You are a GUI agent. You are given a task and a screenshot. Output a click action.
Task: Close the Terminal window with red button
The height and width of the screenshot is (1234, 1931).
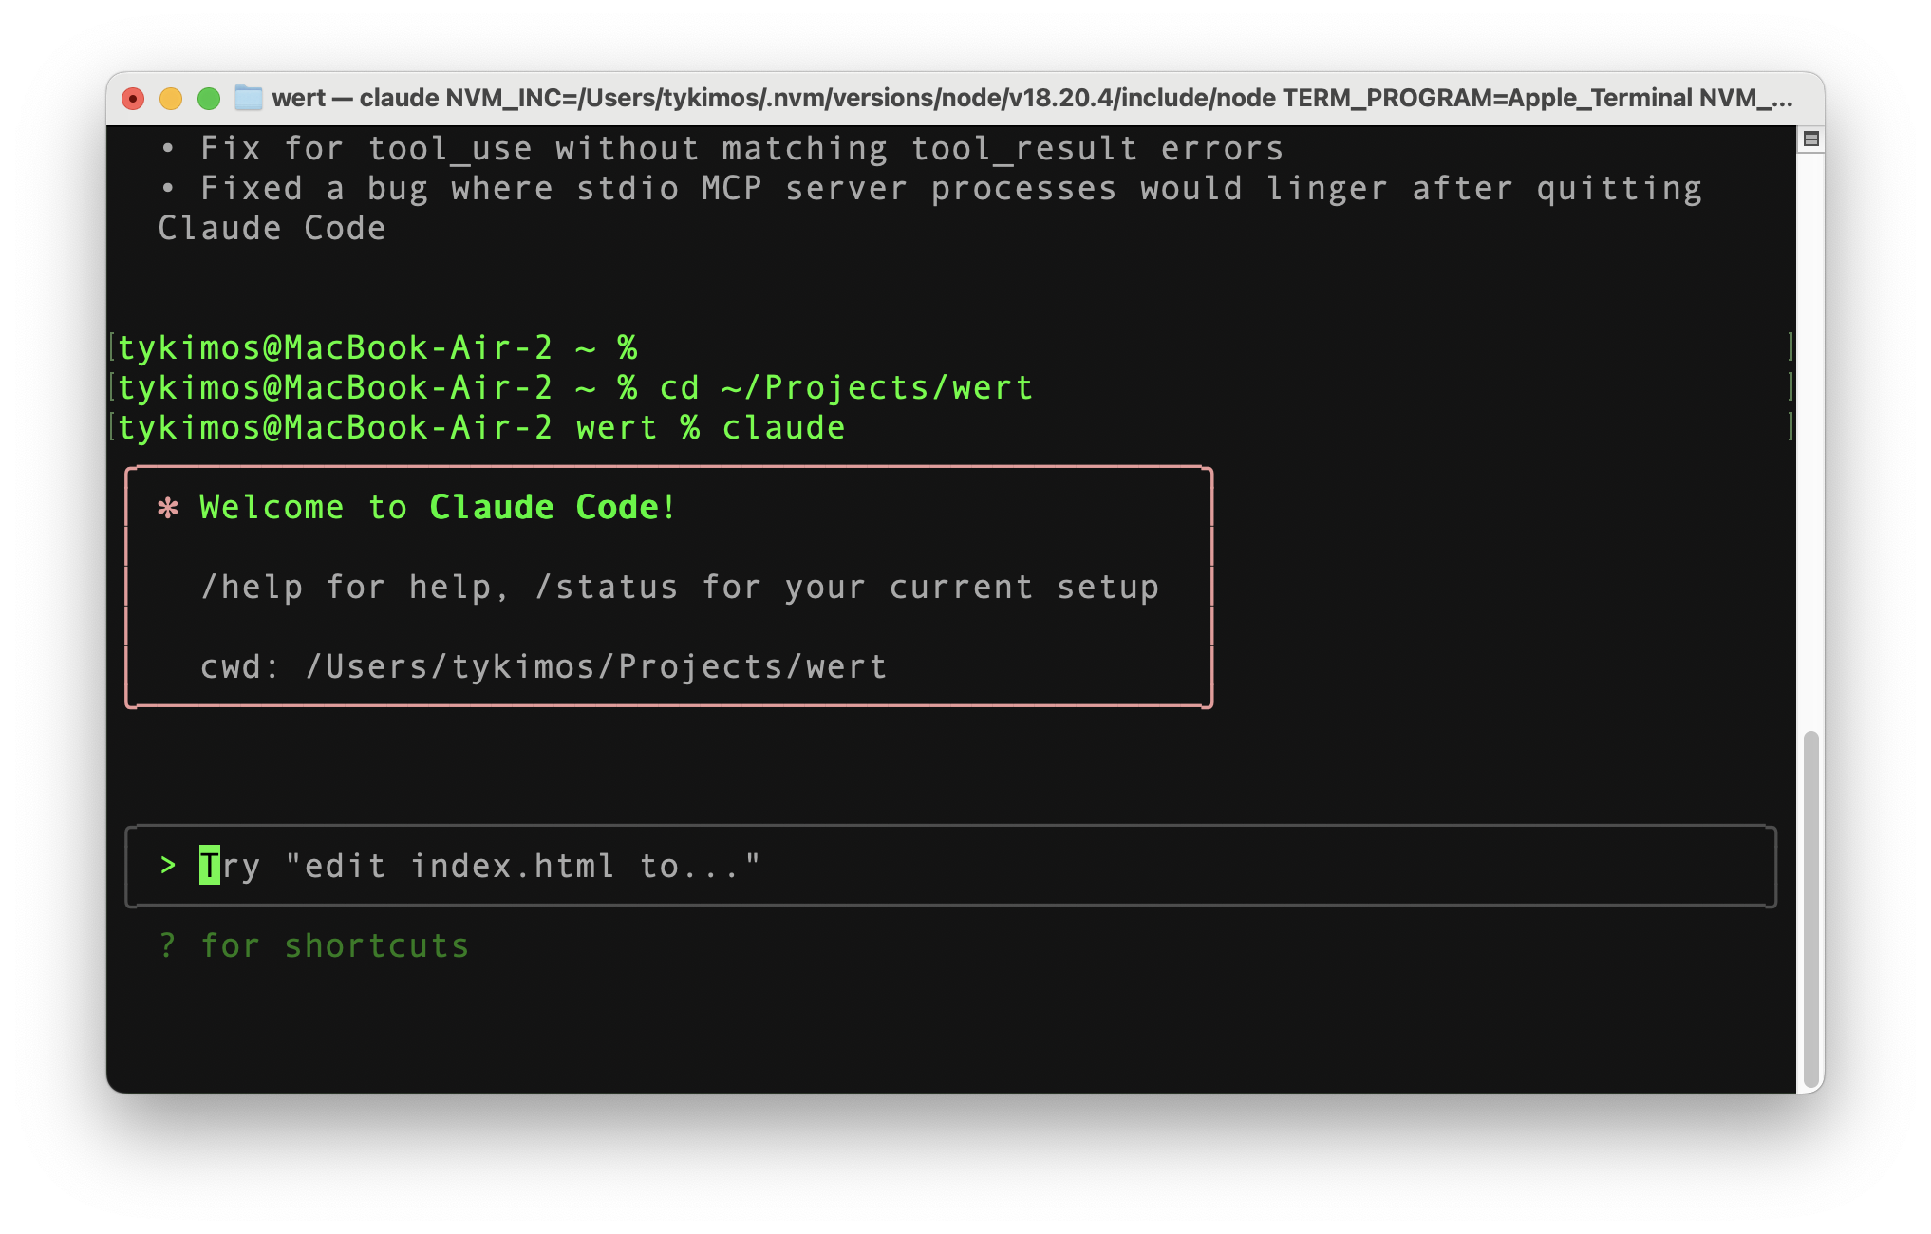(x=134, y=99)
